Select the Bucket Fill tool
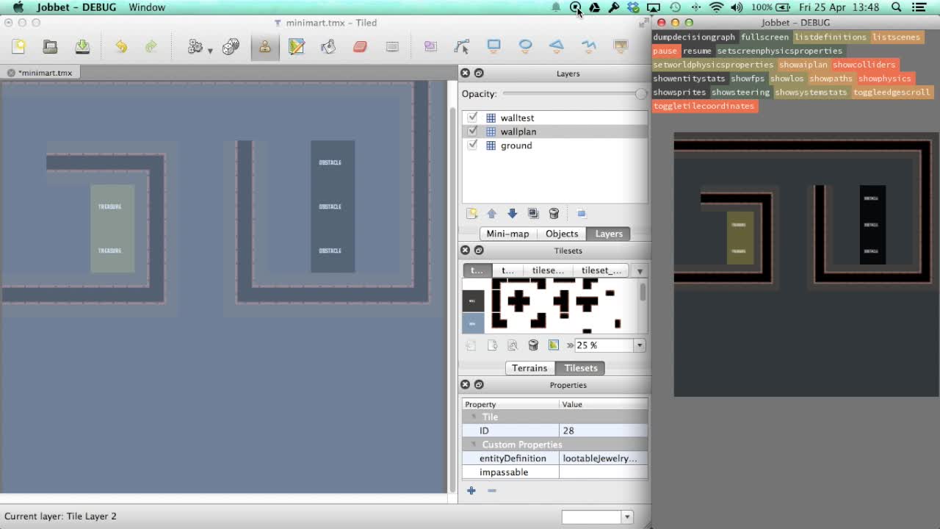 coord(328,46)
